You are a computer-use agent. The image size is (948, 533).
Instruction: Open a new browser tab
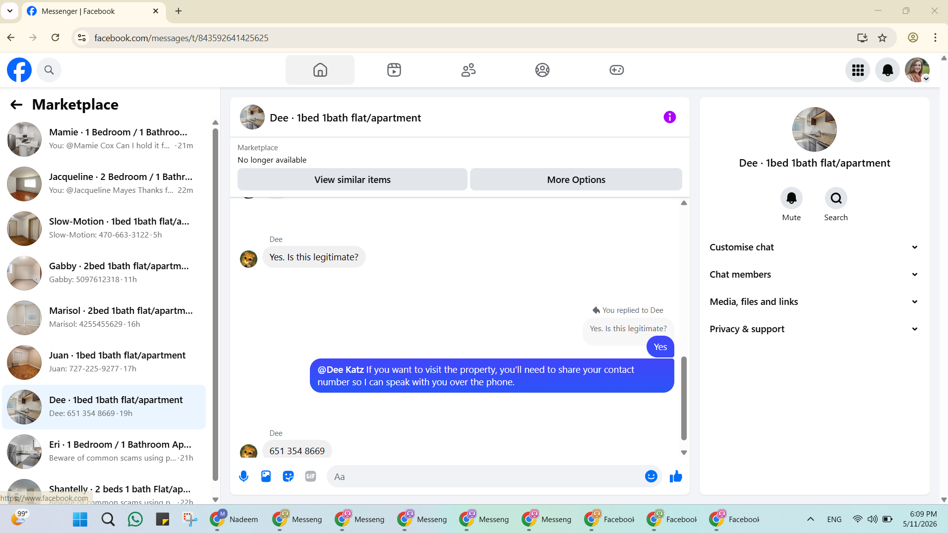tap(178, 11)
